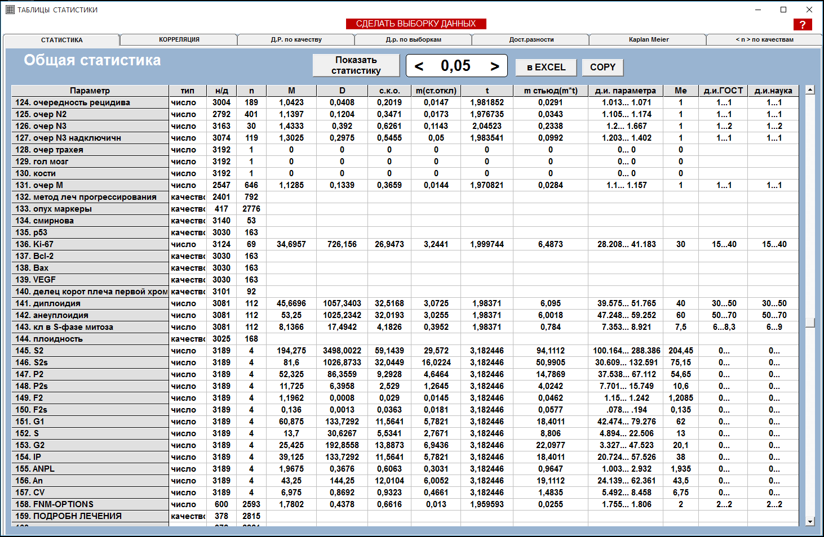Viewport: 824px width, 537px height.
Task: Click the red question mark help icon
Action: pyautogui.click(x=802, y=25)
